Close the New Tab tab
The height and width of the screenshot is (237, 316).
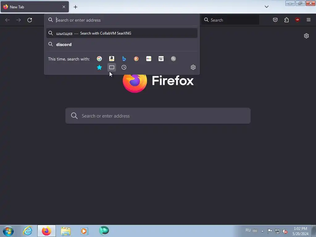coord(64,7)
